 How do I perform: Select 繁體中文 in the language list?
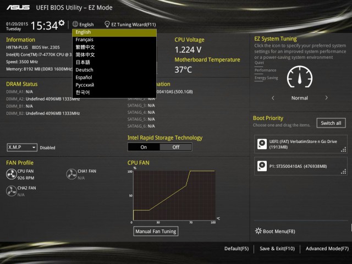tap(114, 47)
